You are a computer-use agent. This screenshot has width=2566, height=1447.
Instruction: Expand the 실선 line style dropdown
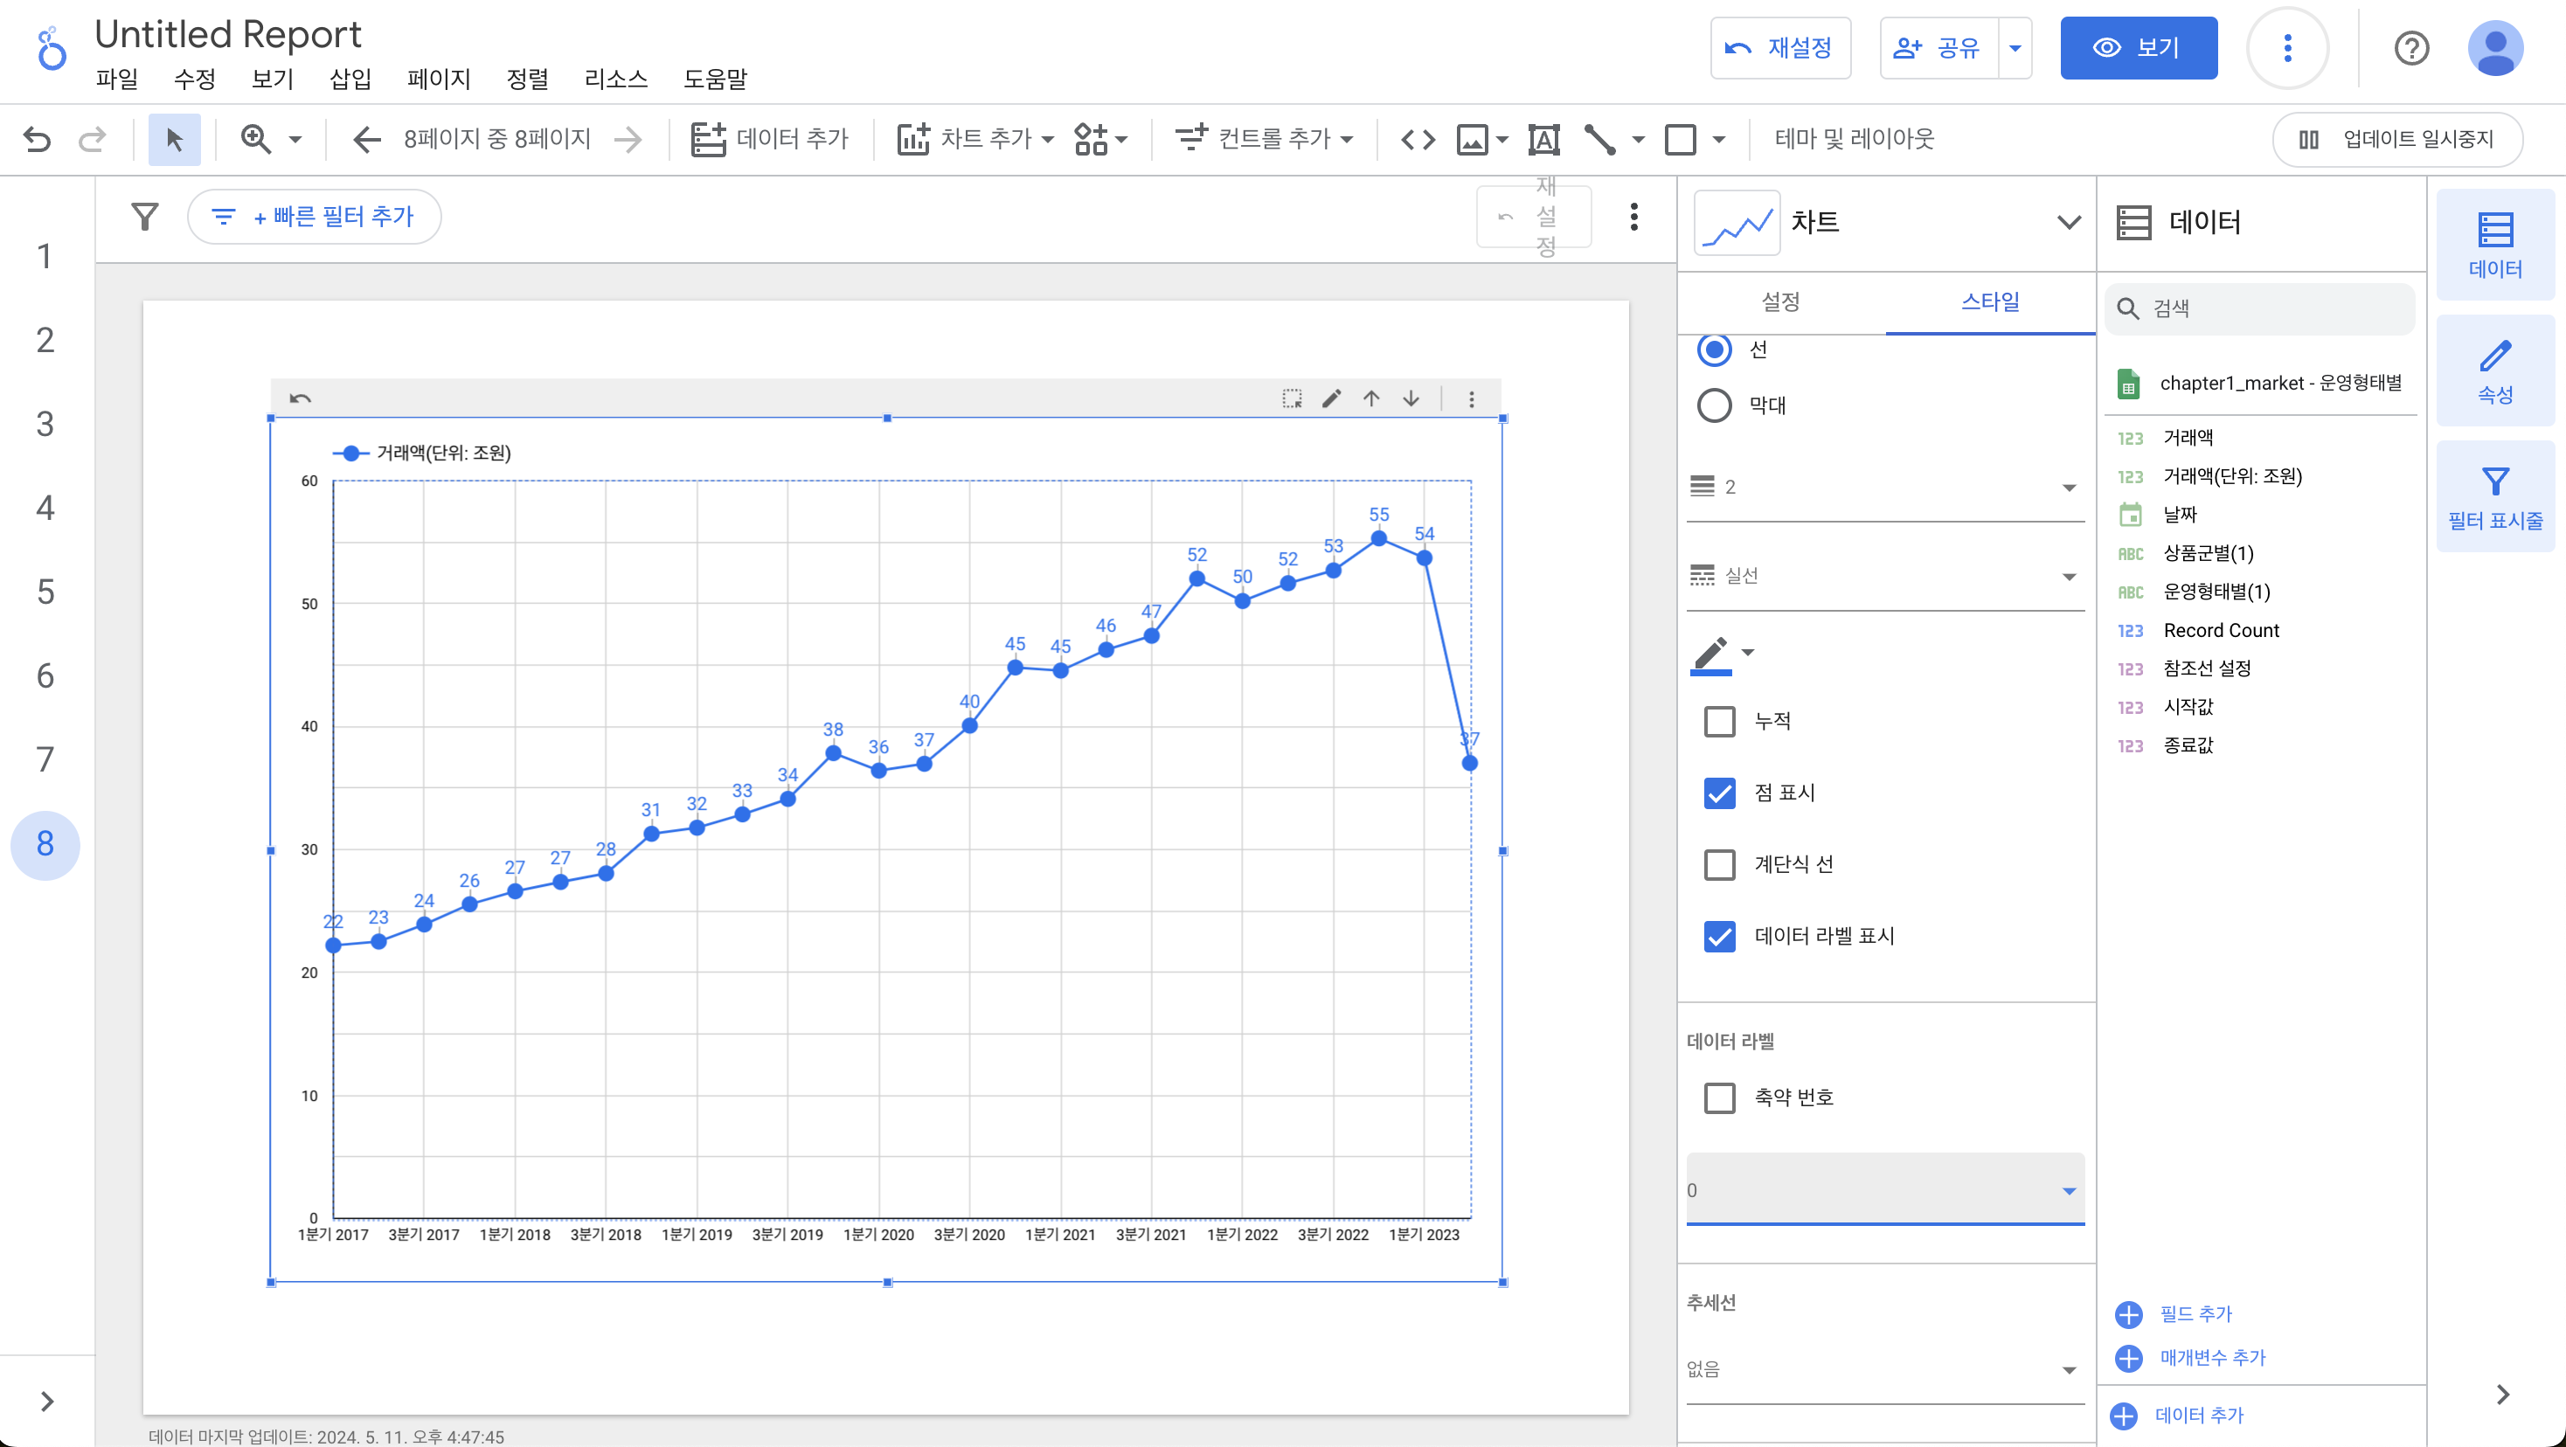(x=1883, y=576)
